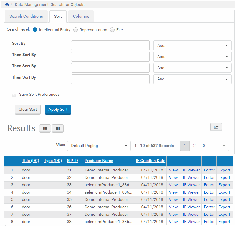Go to next page of results
The height and width of the screenshot is (226, 235).
(214, 146)
